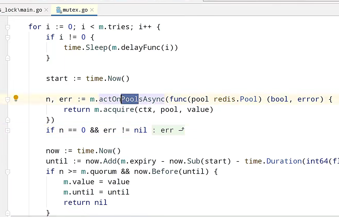
Task: Expand the folded 'if n == 0' block
Action: (x=8, y=130)
